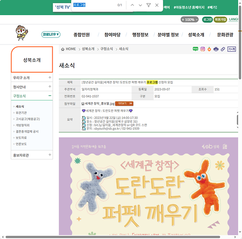This screenshot has width=242, height=239.
Task: Select 개방형직위 in sidebar
Action: [22, 125]
